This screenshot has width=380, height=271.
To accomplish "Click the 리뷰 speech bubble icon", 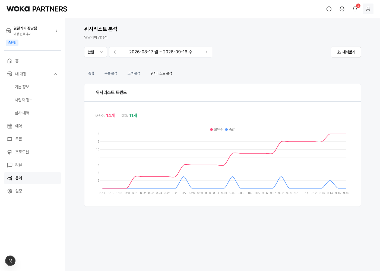I will pyautogui.click(x=10, y=165).
